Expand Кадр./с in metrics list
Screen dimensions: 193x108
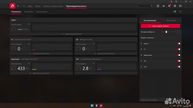pos(141,43)
